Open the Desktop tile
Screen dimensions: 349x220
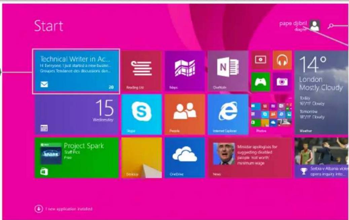(141, 158)
